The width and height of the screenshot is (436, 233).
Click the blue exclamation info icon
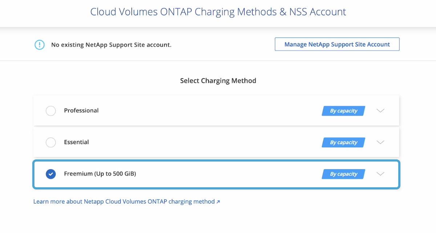[x=39, y=45]
